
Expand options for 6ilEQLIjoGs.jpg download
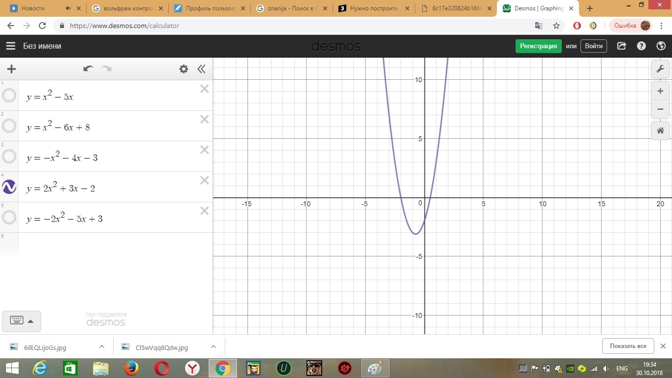point(102,346)
